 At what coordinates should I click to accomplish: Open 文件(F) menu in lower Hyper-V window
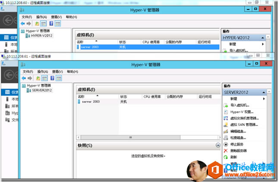pyautogui.click(x=28, y=72)
